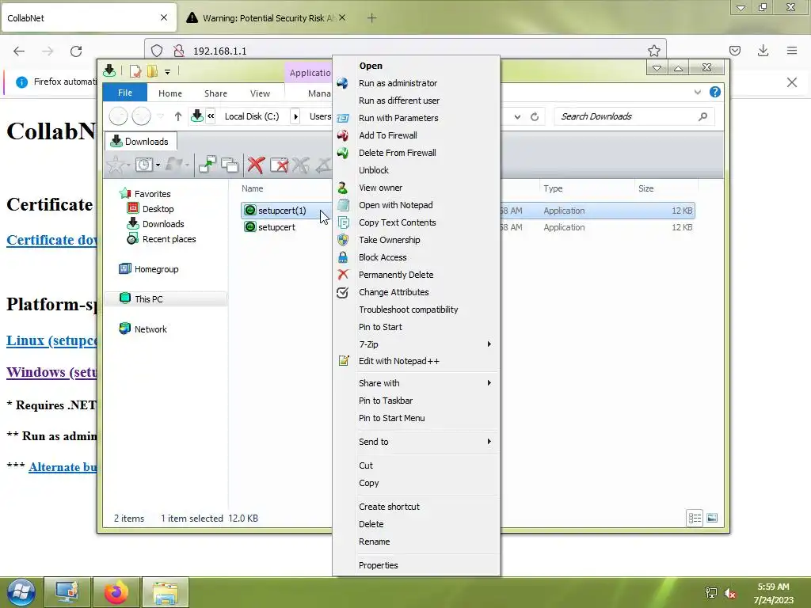Click the Firefox Pocket save icon
Image resolution: width=811 pixels, height=608 pixels.
tap(735, 51)
